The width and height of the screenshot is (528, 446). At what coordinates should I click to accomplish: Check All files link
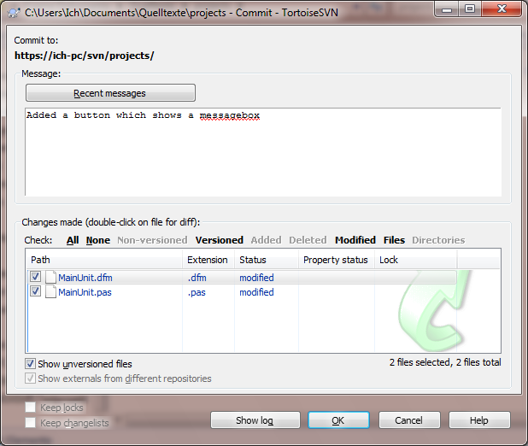tap(73, 240)
